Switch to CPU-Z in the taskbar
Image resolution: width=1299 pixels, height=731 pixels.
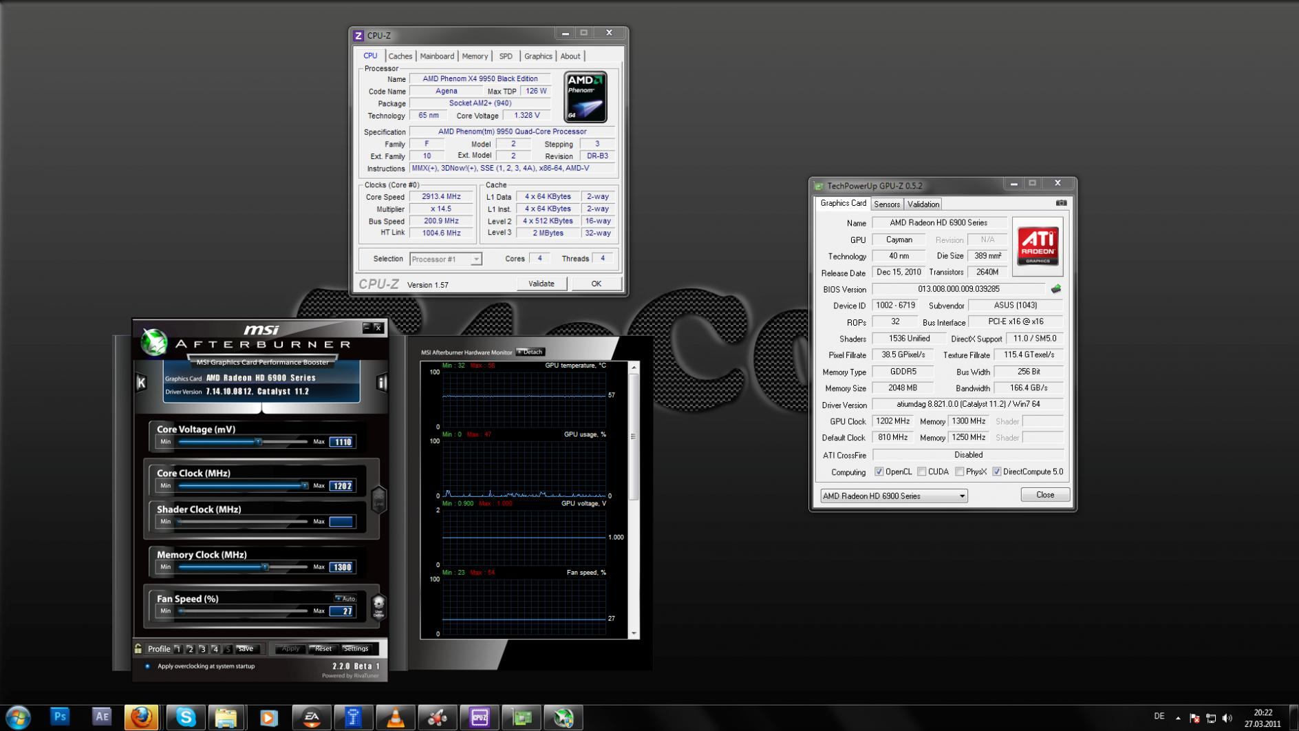tap(480, 717)
